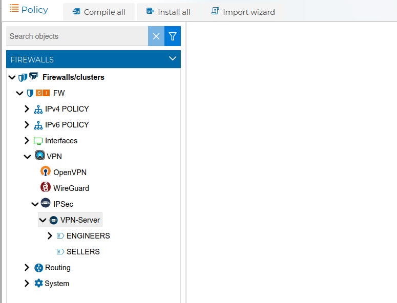Click the Compile all icon

pos(76,11)
